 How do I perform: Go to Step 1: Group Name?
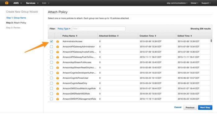point(16,18)
